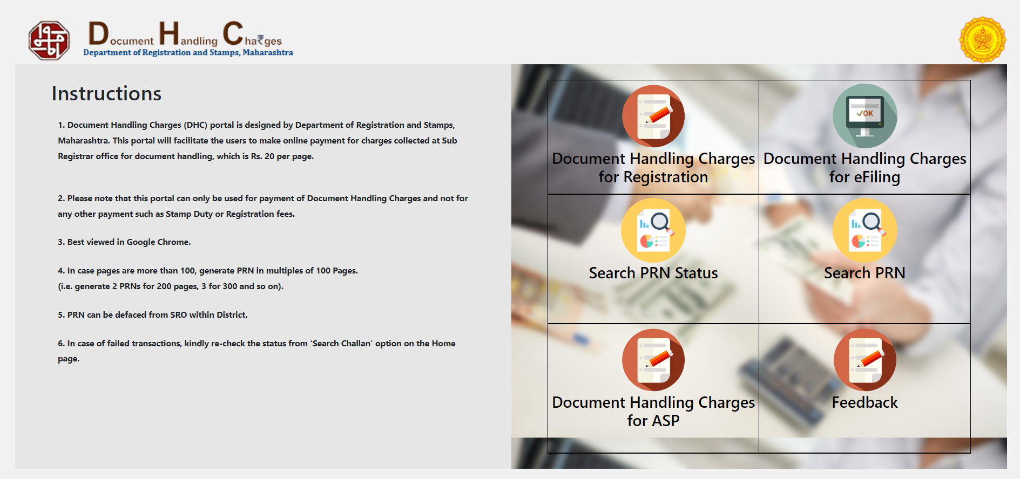Click the Search PRN Status magnifier icon
This screenshot has width=1020, height=479.
click(653, 231)
